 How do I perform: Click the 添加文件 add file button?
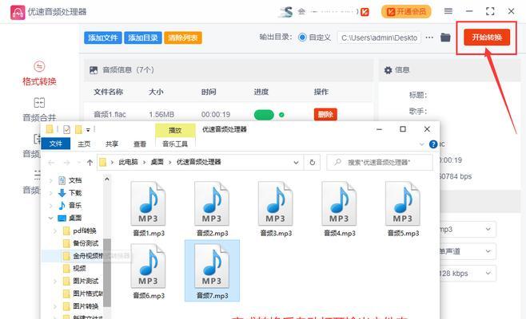point(103,37)
